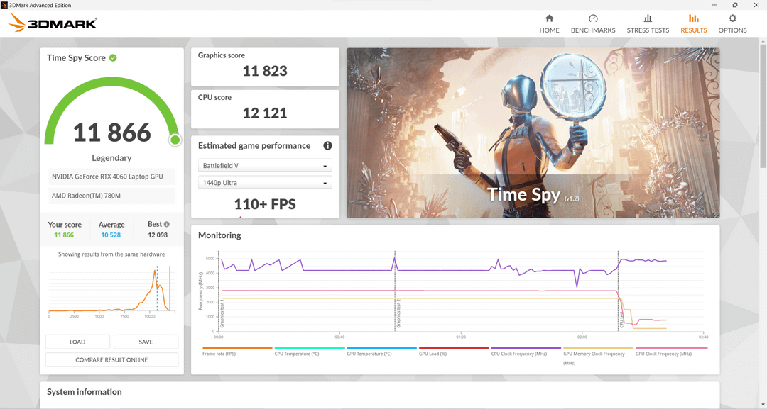The width and height of the screenshot is (767, 409).
Task: Click the Monitoring heading
Action: (x=219, y=235)
